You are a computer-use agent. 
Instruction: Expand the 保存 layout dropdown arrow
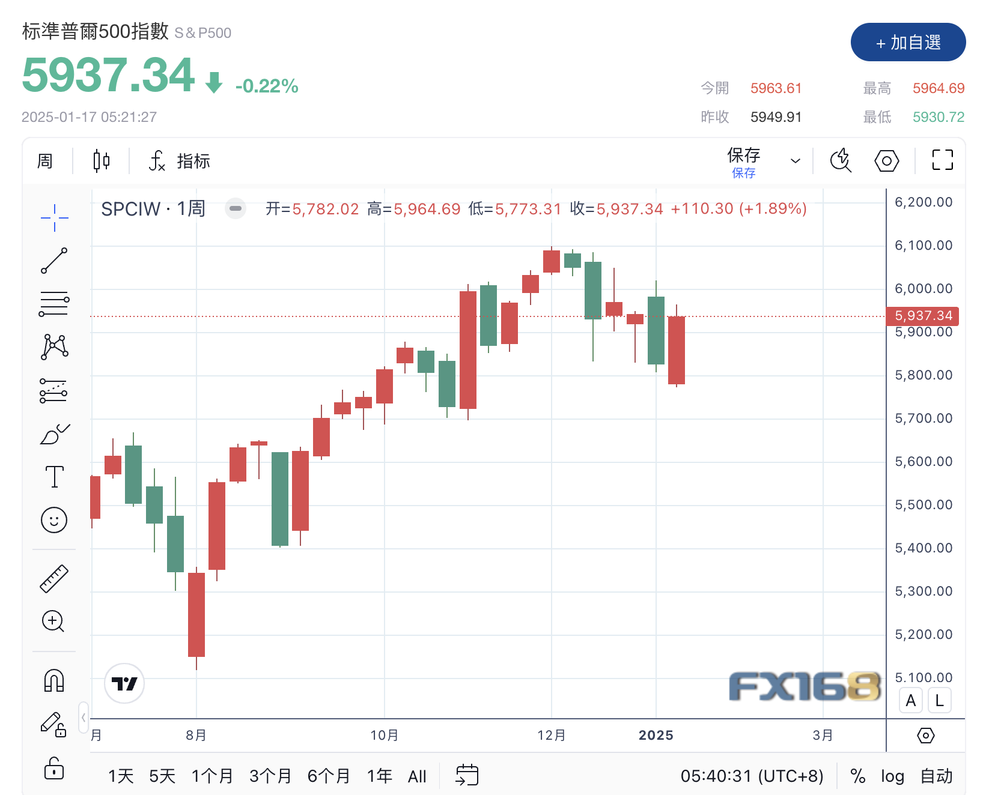796,161
